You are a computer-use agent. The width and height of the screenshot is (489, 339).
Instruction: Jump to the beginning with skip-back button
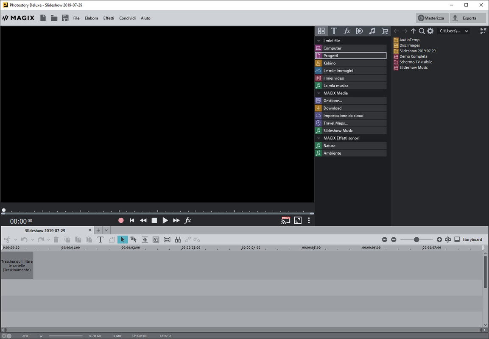pyautogui.click(x=132, y=220)
